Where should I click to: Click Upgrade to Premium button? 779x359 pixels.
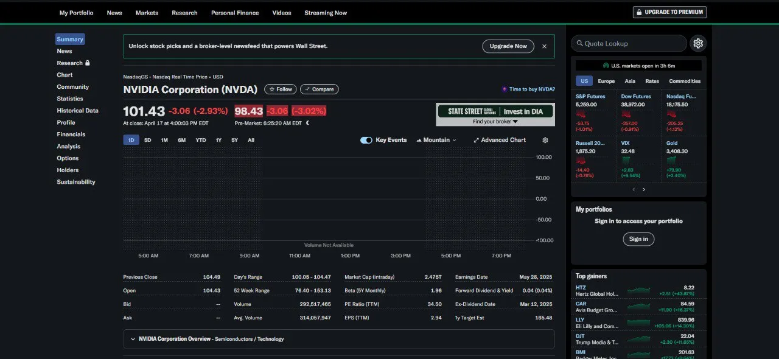pos(669,12)
